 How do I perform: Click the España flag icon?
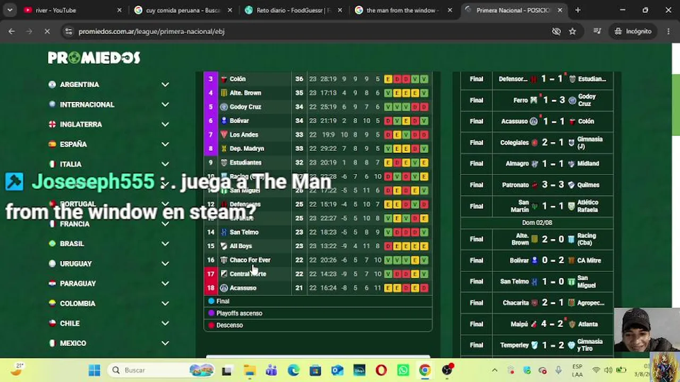[52, 144]
